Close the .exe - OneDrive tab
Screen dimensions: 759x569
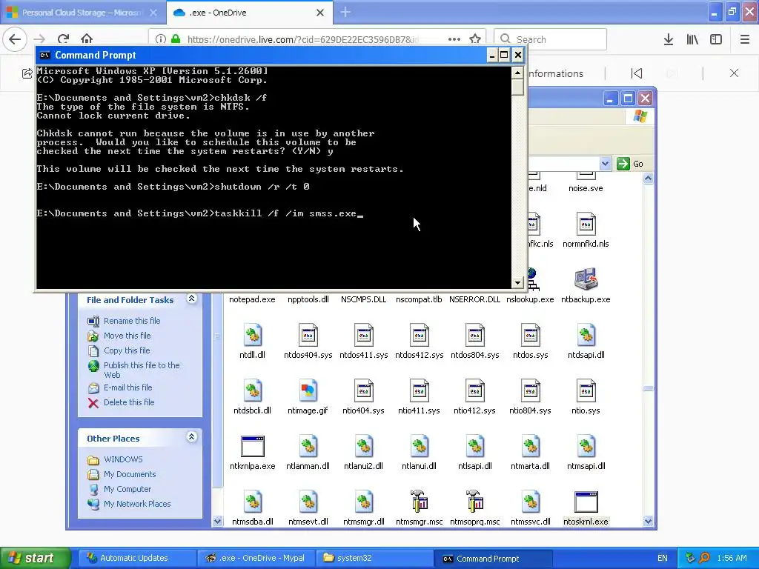(320, 13)
